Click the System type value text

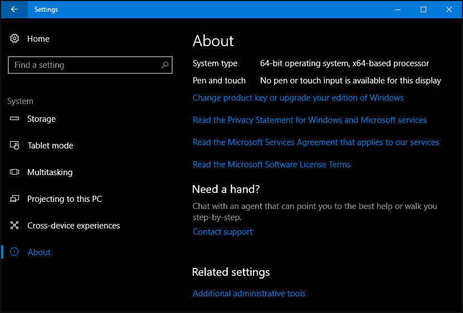344,63
